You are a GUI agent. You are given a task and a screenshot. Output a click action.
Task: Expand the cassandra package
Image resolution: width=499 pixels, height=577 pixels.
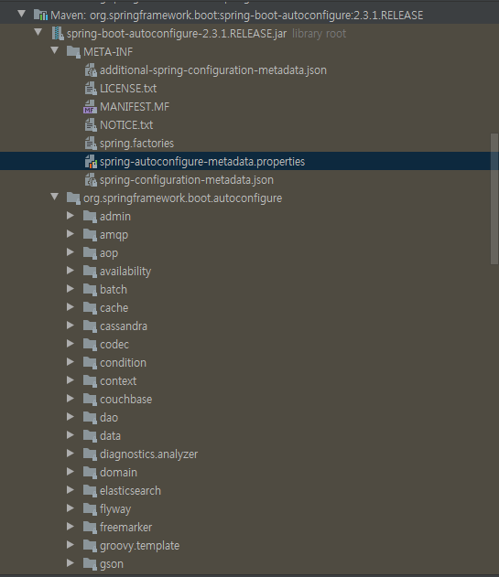point(71,326)
